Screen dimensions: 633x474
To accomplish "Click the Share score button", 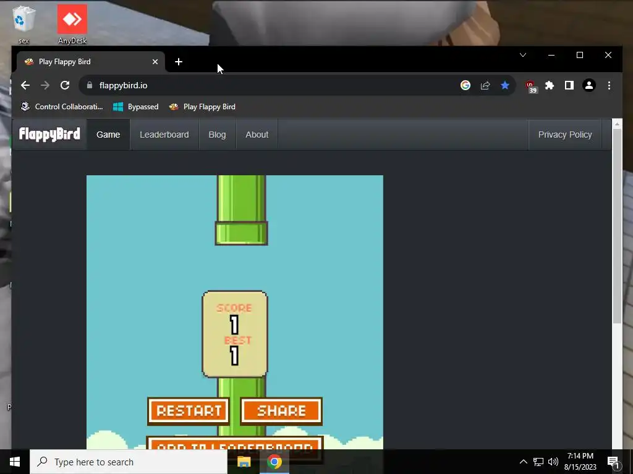I will tap(281, 411).
